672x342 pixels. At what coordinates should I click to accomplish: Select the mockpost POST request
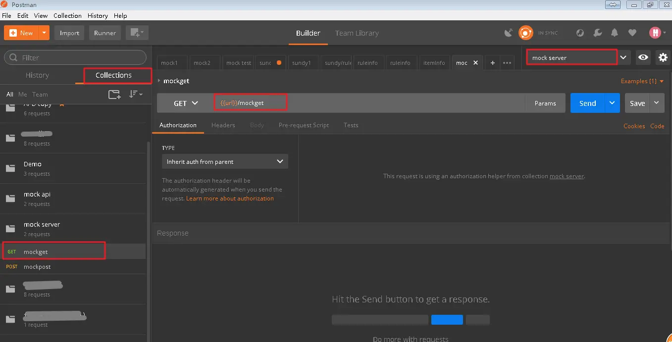click(73, 267)
